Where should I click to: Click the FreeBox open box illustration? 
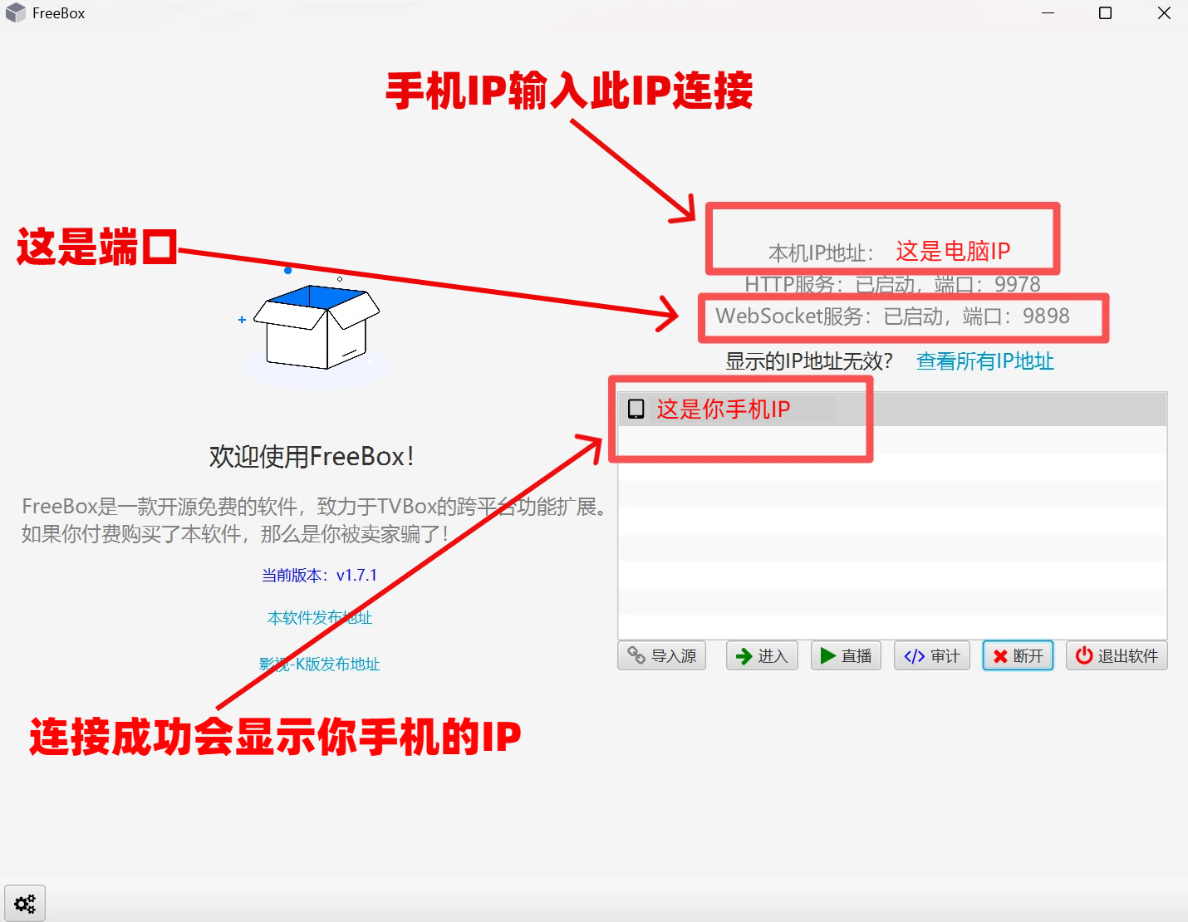(x=317, y=326)
